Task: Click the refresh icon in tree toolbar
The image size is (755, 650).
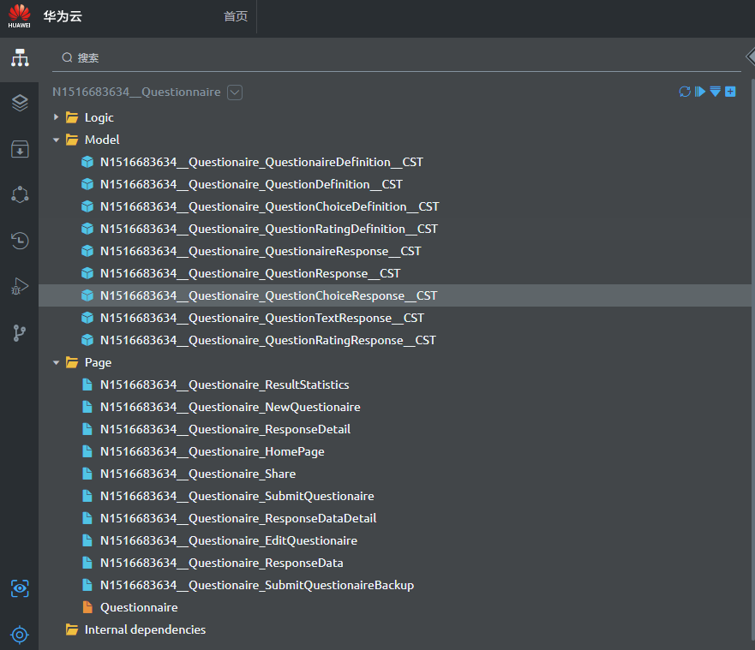Action: (x=685, y=92)
